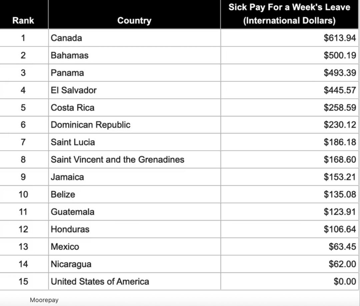
Task: Select the $0.00 sick pay cell
Action: pyautogui.click(x=345, y=281)
